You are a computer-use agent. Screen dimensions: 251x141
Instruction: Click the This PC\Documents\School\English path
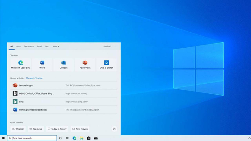pyautogui.click(x=82, y=110)
